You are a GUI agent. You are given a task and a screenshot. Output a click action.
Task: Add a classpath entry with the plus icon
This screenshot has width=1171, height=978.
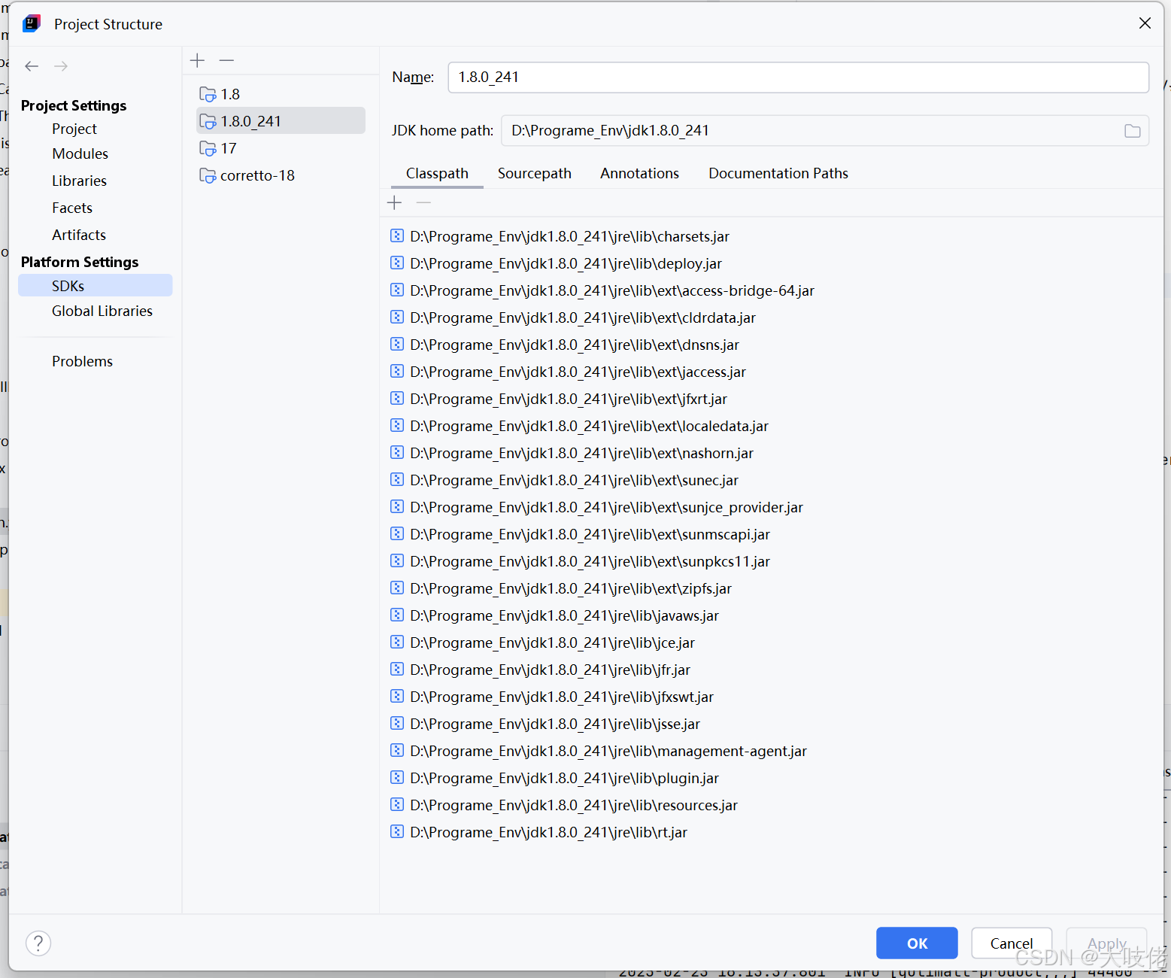pos(394,202)
